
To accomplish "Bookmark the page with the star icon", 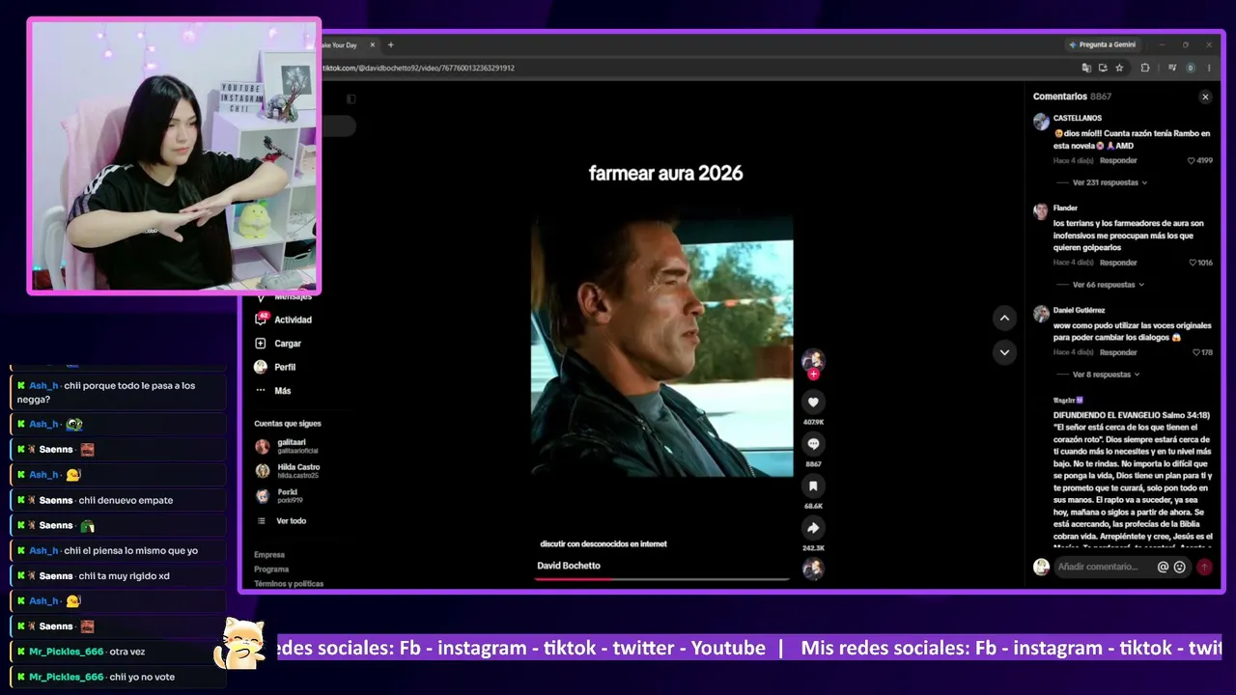I will point(1119,68).
